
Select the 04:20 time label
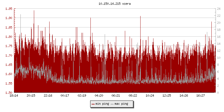click(x=99, y=95)
